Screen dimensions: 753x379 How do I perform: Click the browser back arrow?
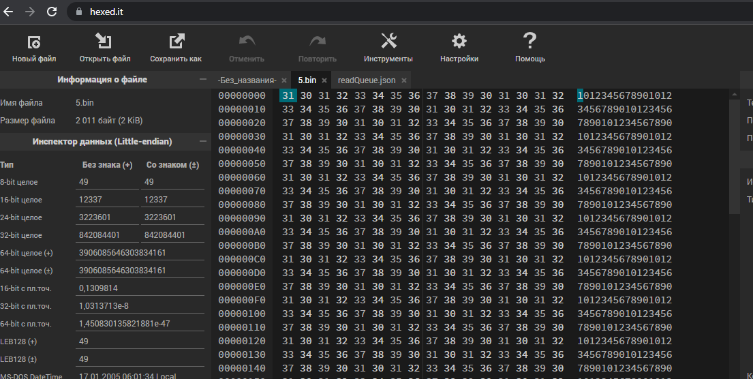click(x=9, y=12)
